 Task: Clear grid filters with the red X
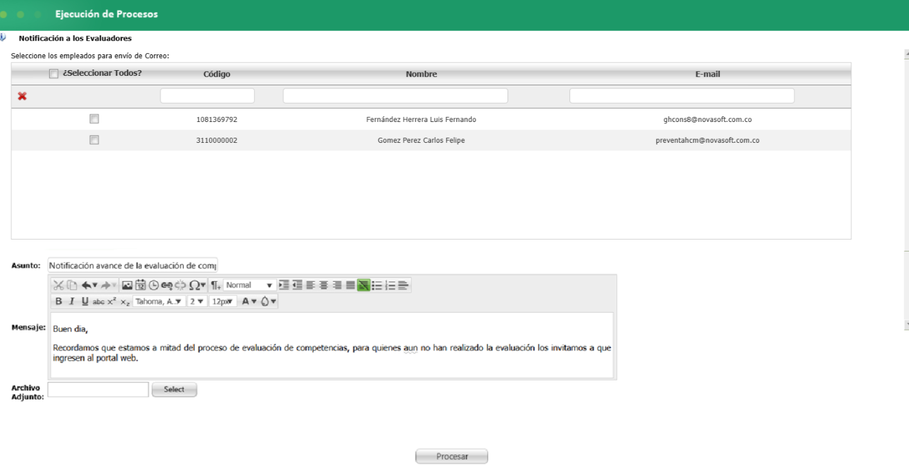(22, 96)
